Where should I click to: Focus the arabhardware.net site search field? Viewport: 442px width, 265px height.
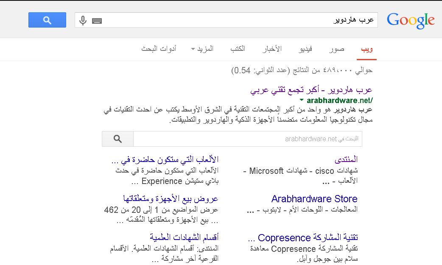point(247,139)
